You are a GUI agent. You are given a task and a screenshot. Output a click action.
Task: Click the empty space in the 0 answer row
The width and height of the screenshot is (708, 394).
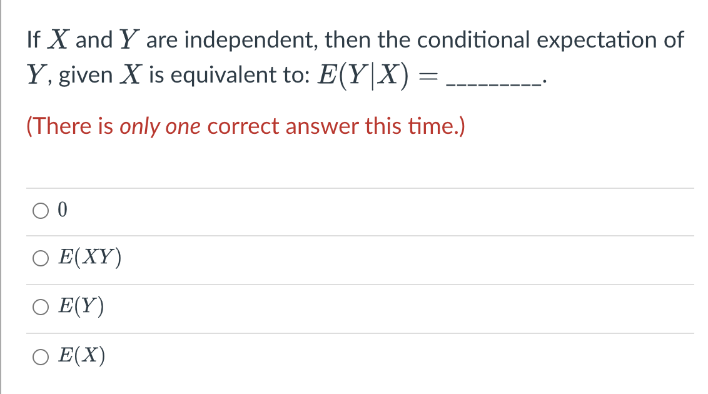(x=380, y=212)
